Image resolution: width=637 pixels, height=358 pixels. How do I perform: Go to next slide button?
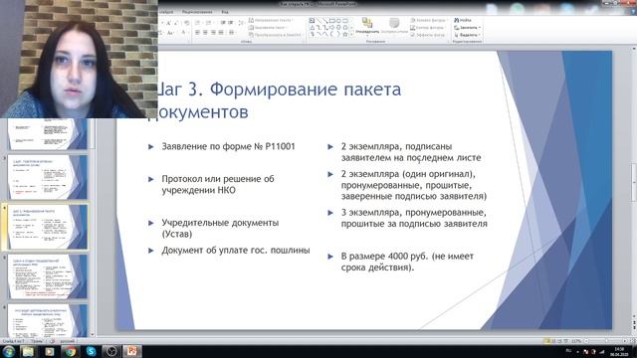tap(634, 326)
